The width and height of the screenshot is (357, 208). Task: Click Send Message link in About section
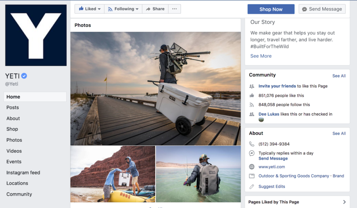pyautogui.click(x=273, y=158)
